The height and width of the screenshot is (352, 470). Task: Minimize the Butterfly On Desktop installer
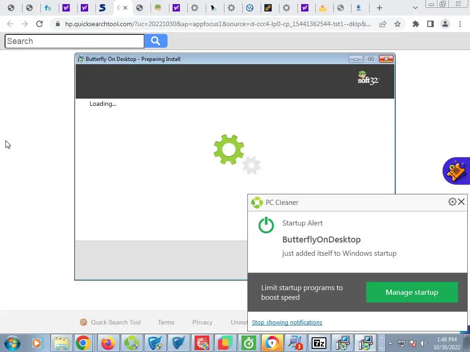(x=356, y=59)
